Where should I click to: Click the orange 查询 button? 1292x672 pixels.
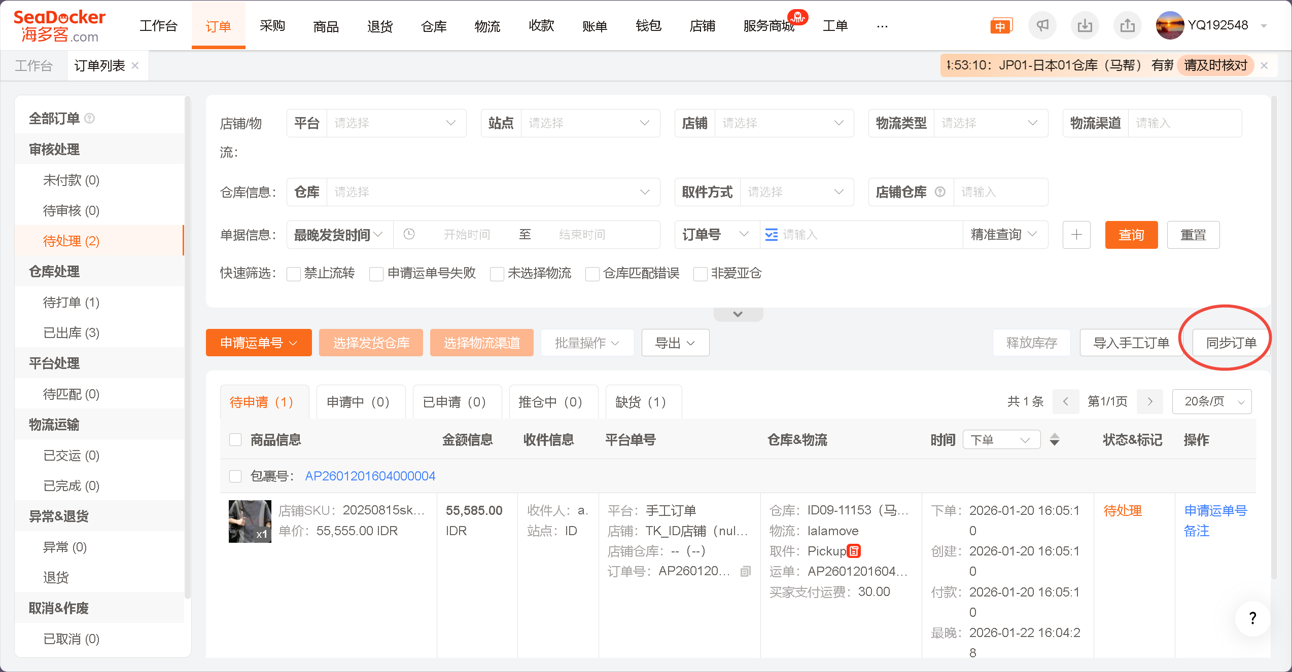[x=1131, y=235]
